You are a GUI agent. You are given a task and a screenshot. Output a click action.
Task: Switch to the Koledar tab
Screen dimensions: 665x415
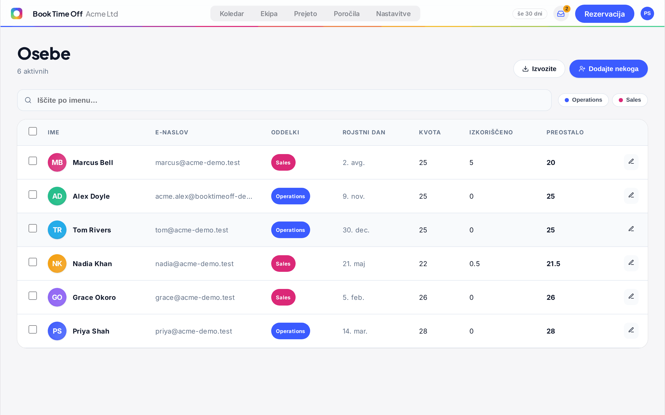coord(232,14)
